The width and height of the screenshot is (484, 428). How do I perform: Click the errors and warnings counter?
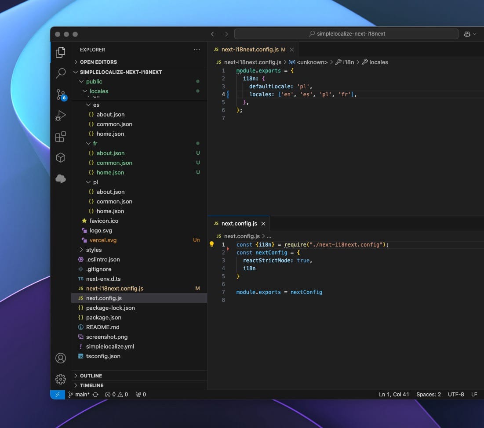[x=116, y=394]
